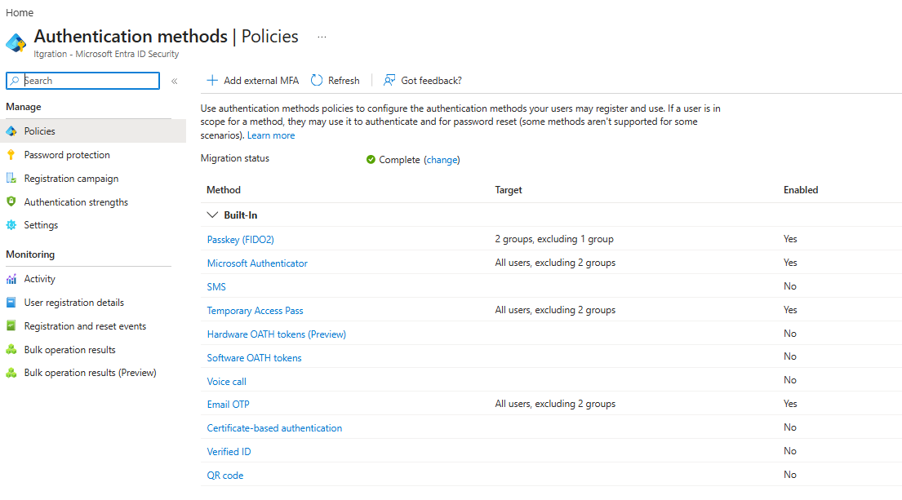Click the change migration status link
Viewport: 902px width, 500px height.
(442, 160)
